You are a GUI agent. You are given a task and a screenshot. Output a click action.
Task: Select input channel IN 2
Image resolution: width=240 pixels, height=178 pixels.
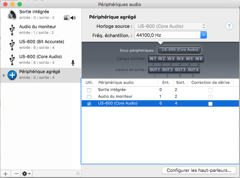click(162, 59)
